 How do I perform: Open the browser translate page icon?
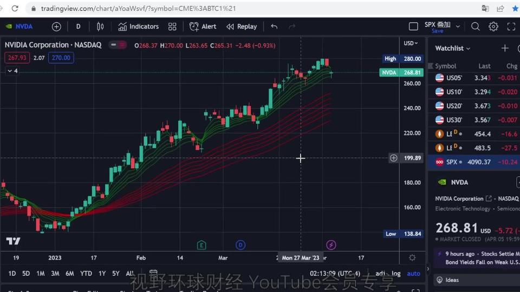click(x=485, y=8)
